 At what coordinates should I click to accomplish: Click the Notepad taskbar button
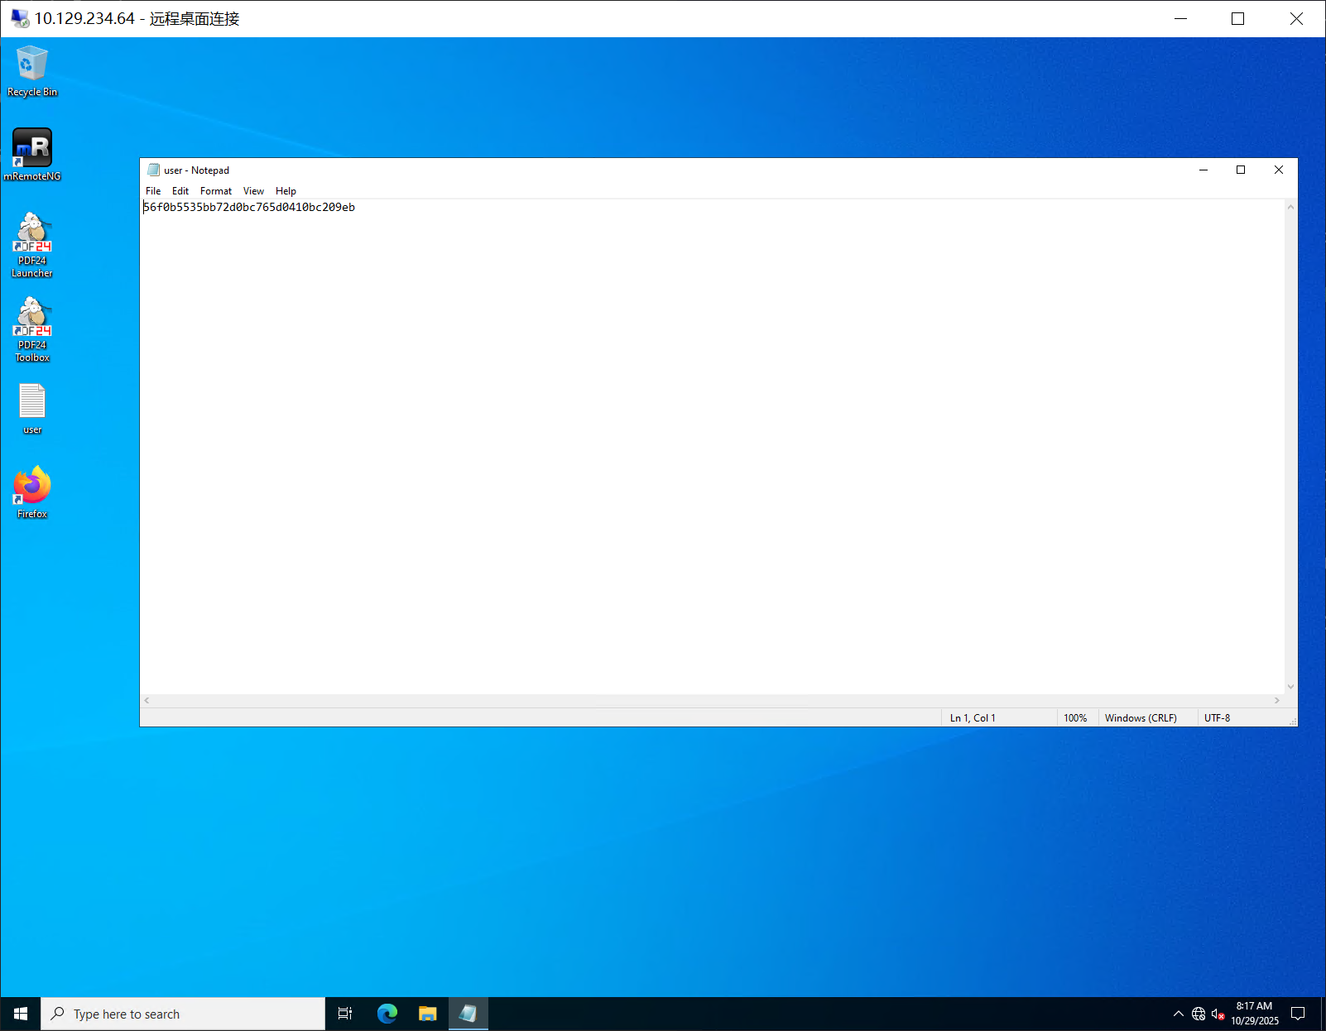pyautogui.click(x=468, y=1014)
